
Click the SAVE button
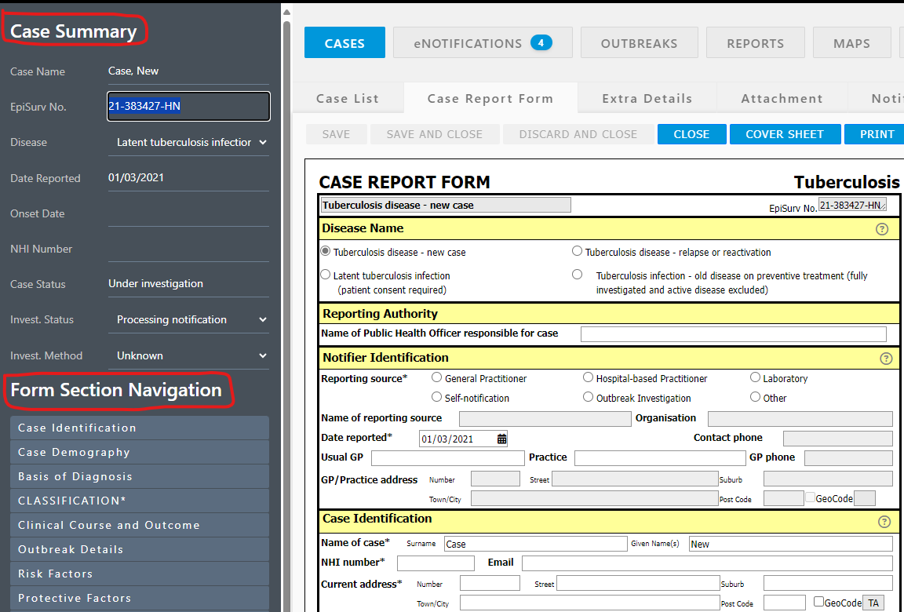(336, 134)
